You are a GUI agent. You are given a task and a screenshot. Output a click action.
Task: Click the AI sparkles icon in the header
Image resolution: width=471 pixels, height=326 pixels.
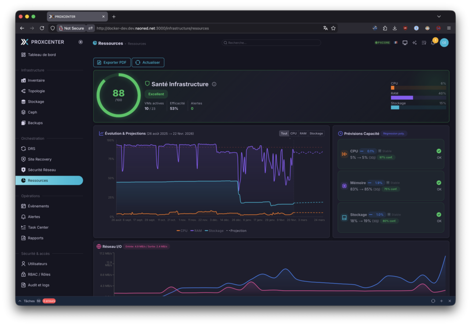(414, 43)
